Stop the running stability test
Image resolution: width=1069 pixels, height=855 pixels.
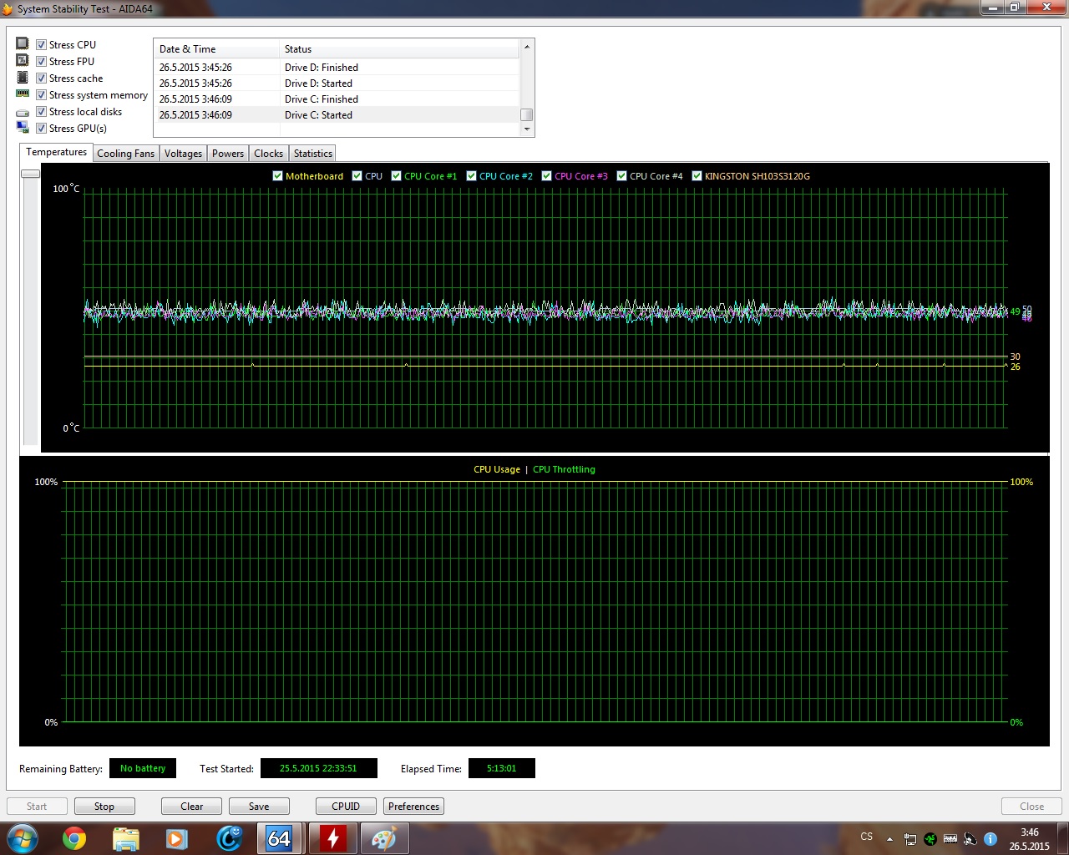(x=104, y=807)
